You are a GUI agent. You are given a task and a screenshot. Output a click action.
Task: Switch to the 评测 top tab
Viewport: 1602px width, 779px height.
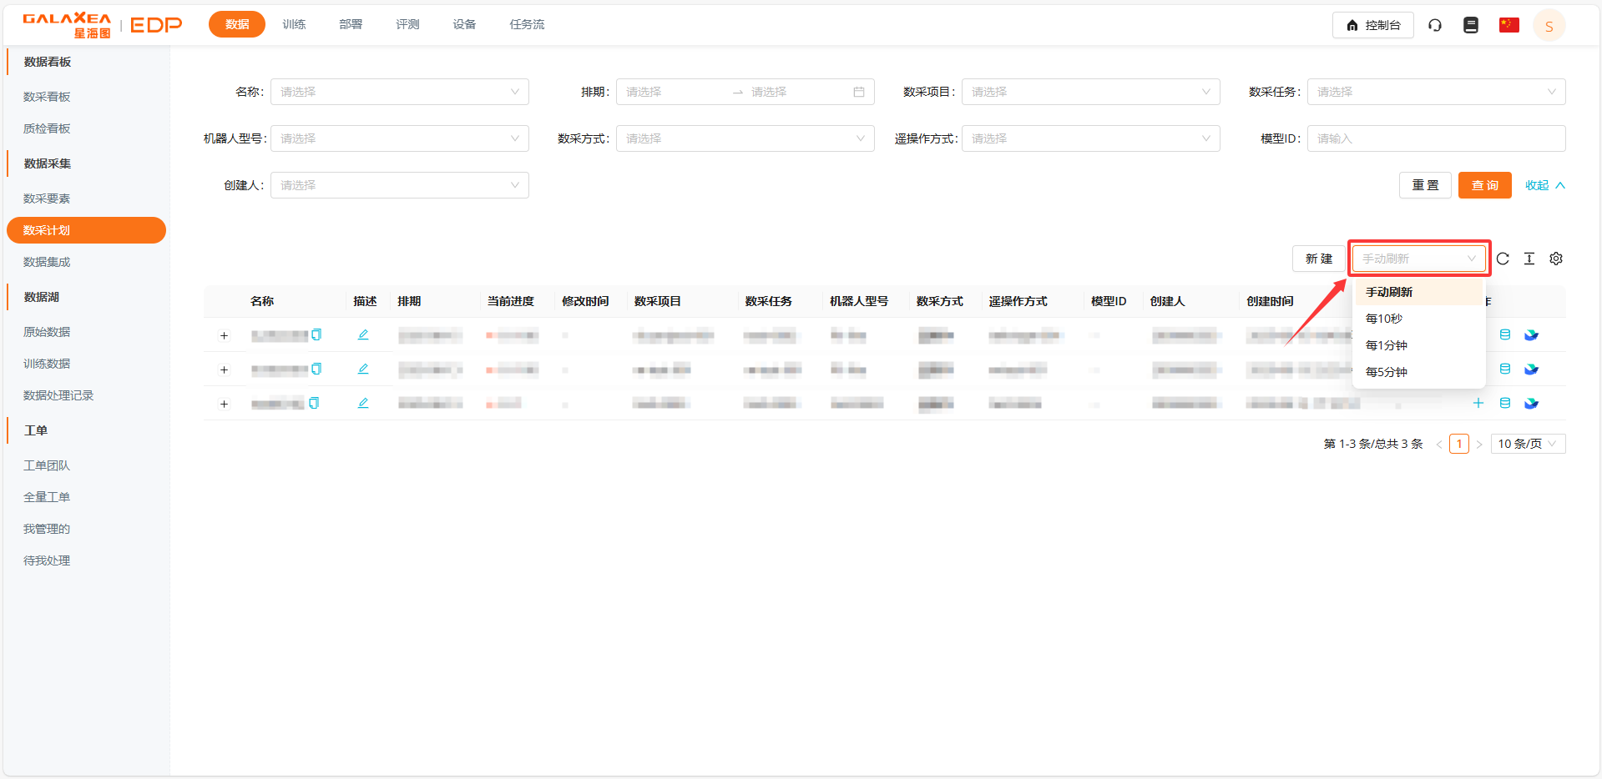407,24
